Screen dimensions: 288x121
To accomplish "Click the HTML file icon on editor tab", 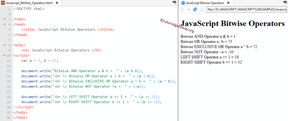I will (3, 3).
